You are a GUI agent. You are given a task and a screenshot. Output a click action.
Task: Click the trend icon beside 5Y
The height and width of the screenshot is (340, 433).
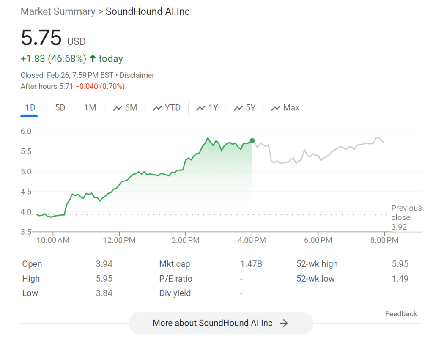pyautogui.click(x=238, y=108)
